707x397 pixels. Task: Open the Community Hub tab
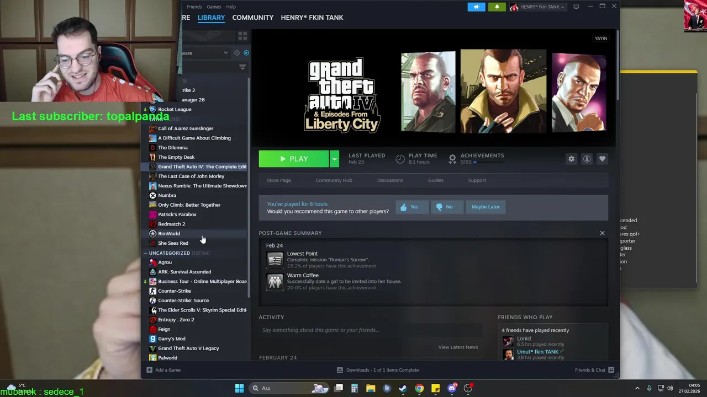[x=334, y=180]
